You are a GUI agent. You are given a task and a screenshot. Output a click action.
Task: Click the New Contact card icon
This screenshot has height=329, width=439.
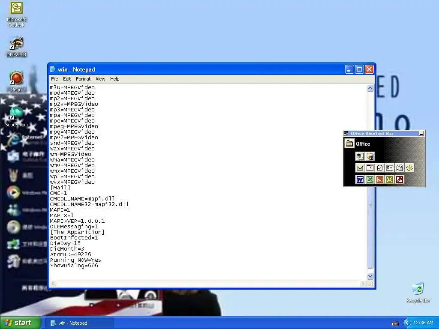click(x=389, y=168)
